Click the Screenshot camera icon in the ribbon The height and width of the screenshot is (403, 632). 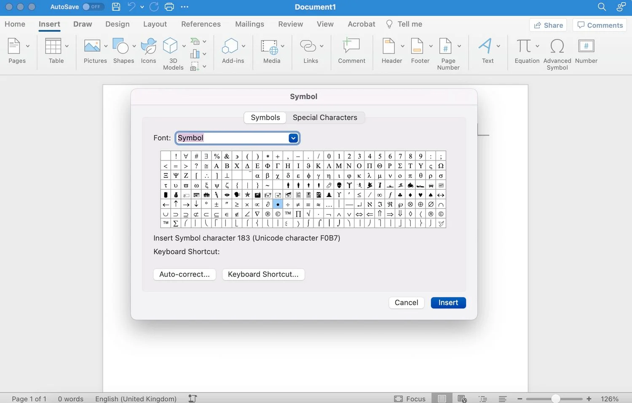(x=195, y=66)
